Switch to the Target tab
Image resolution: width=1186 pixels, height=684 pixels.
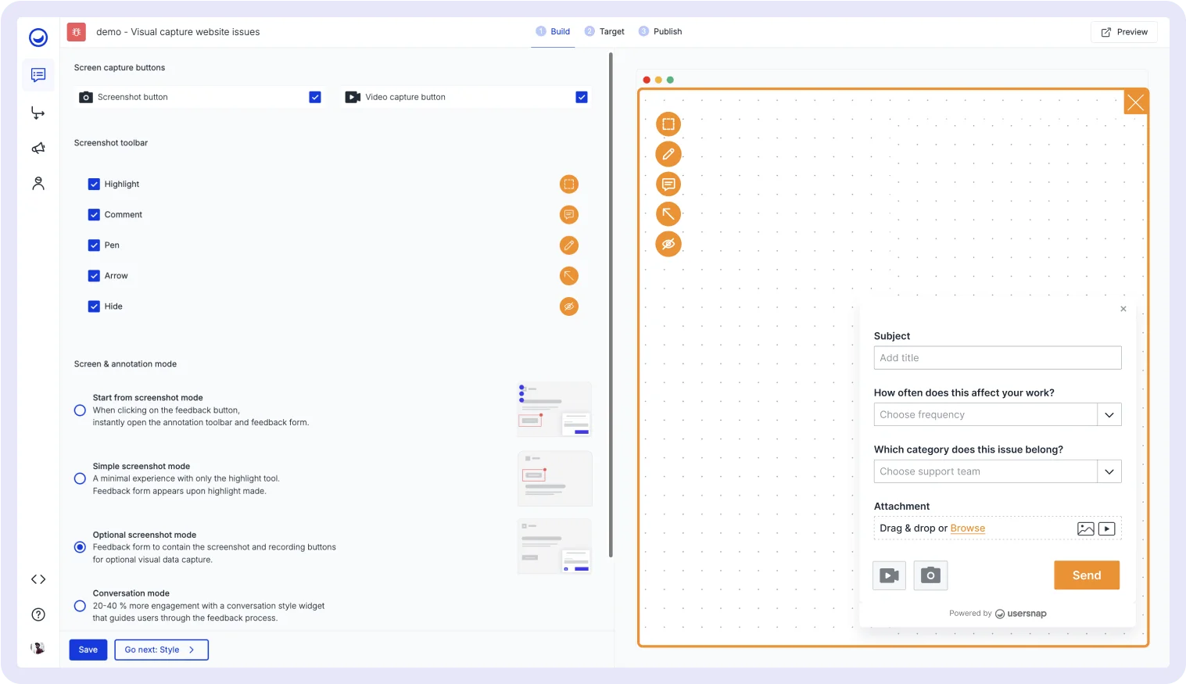coord(604,32)
